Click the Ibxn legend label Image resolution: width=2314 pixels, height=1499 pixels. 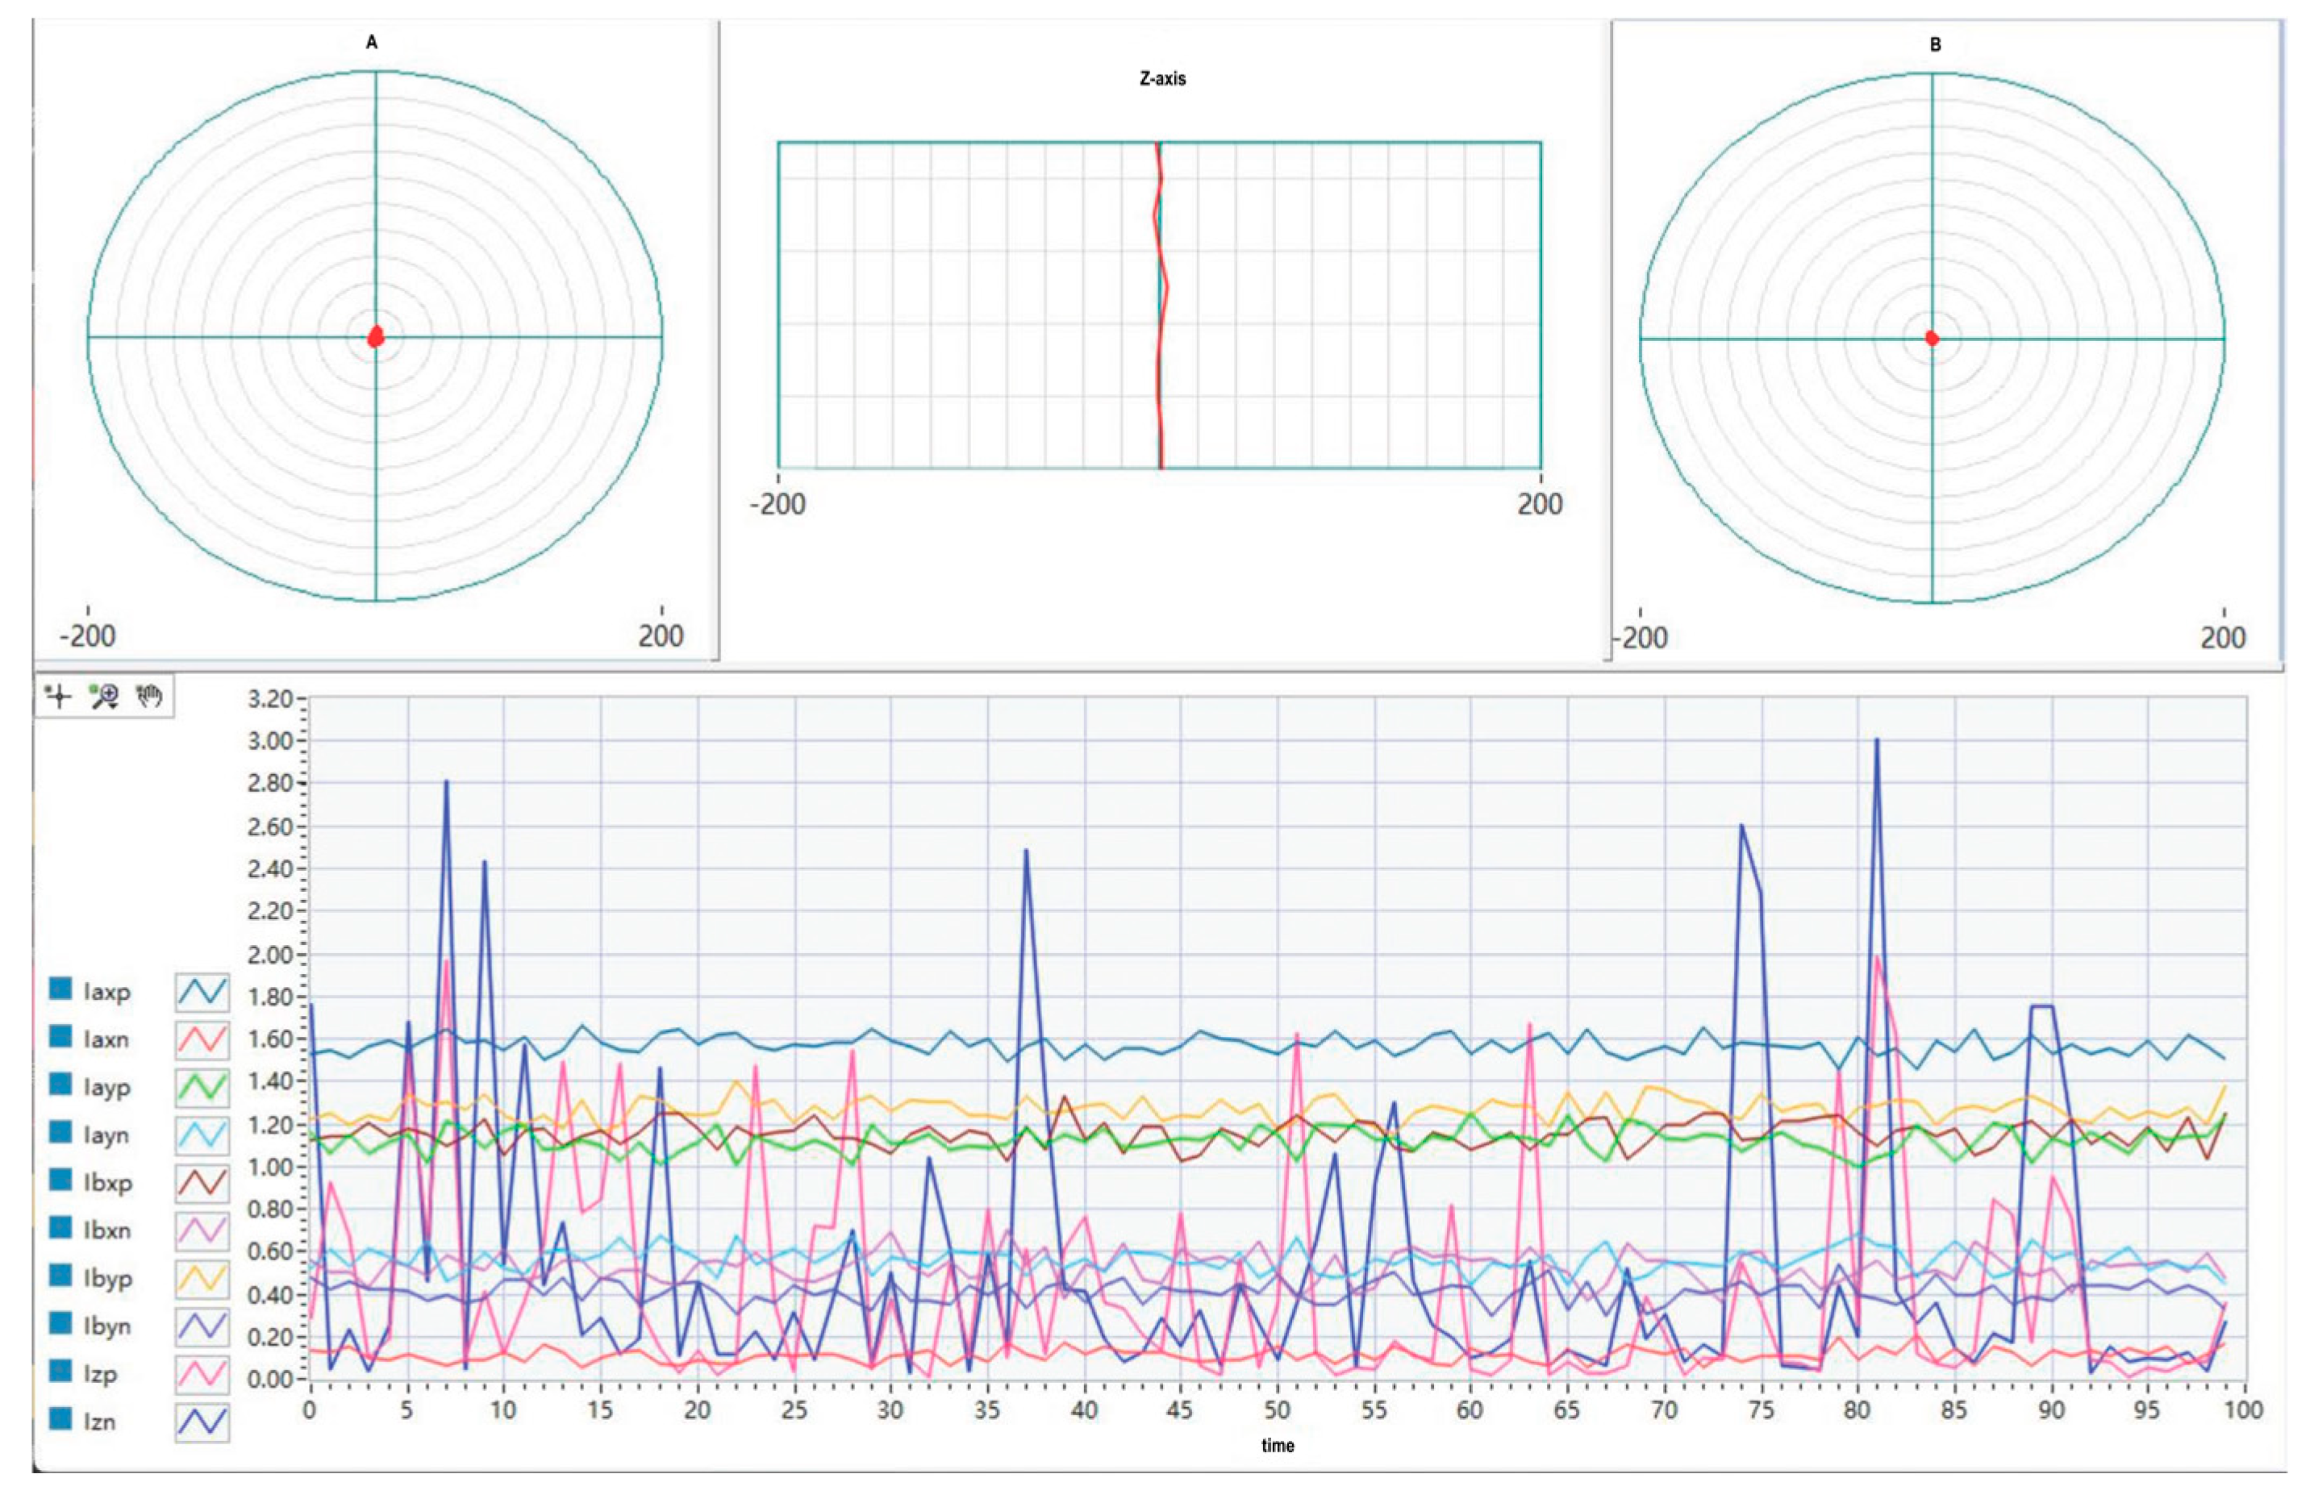107,1230
